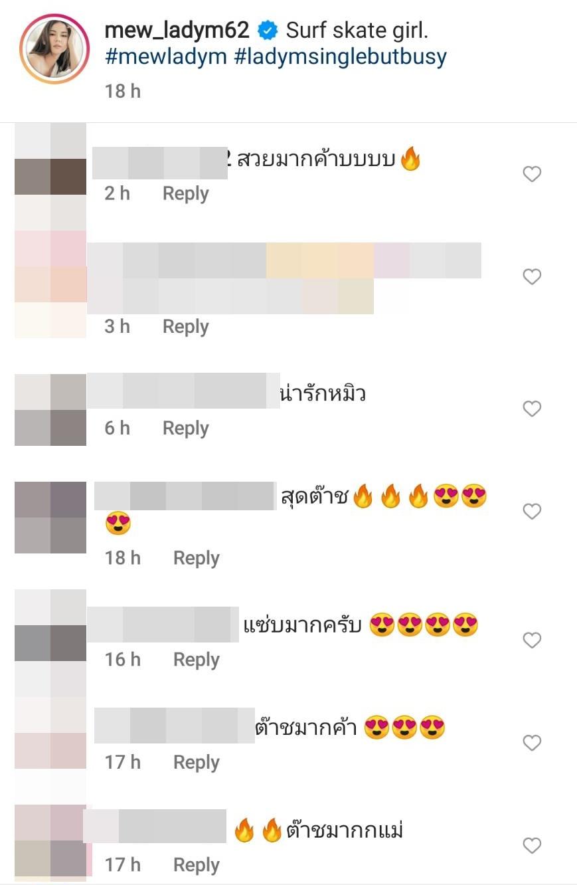The width and height of the screenshot is (577, 885).
Task: Like the comment 'สวยมากค้าบบบบ'
Action: pos(532,174)
